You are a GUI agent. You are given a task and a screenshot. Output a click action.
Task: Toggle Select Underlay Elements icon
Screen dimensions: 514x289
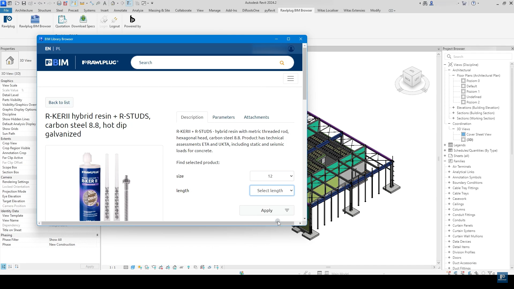pyautogui.click(x=456, y=273)
